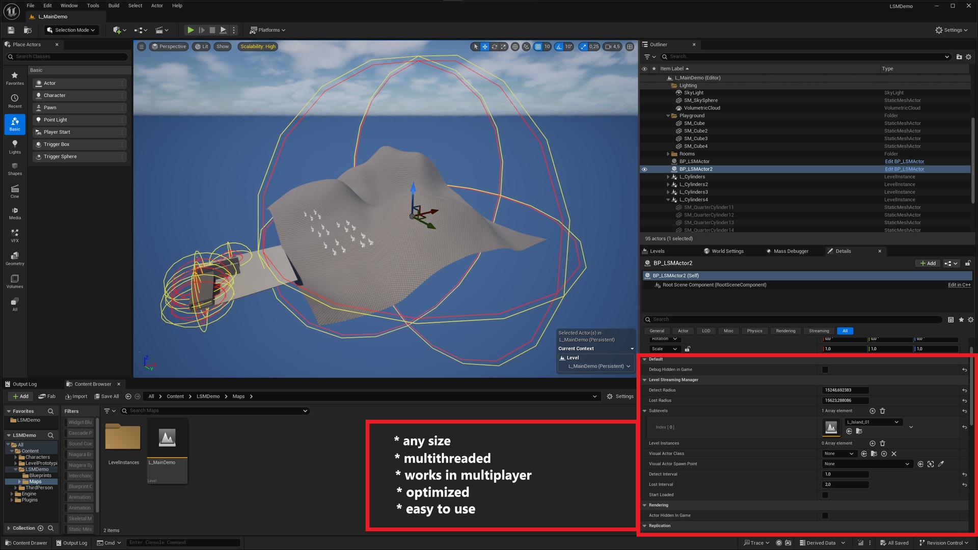Toggle the Start Loaded checkbox
The height and width of the screenshot is (550, 978).
pyautogui.click(x=825, y=495)
